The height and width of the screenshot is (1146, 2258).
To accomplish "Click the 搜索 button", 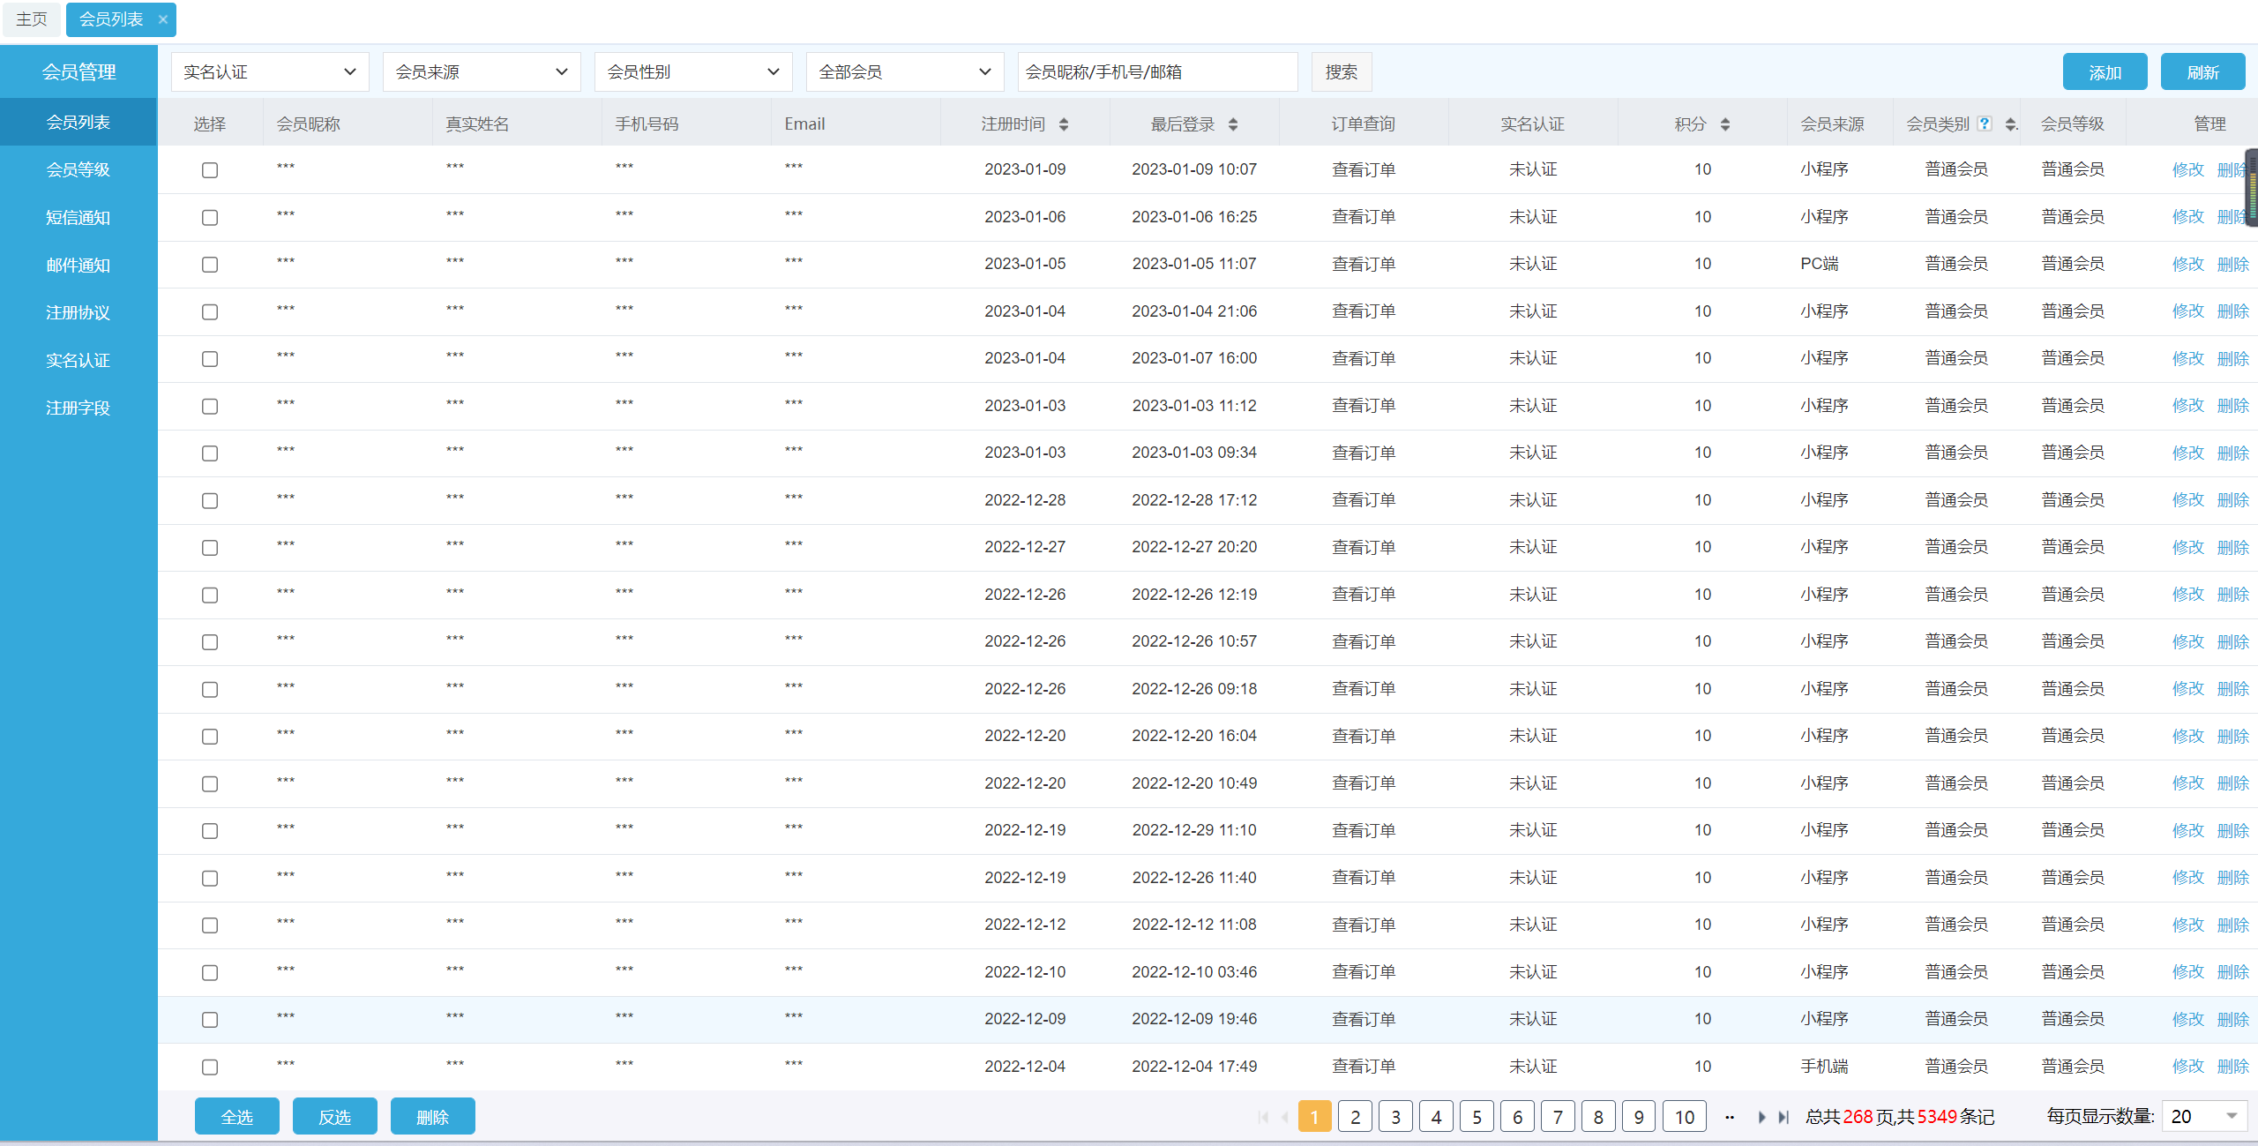I will (1342, 71).
